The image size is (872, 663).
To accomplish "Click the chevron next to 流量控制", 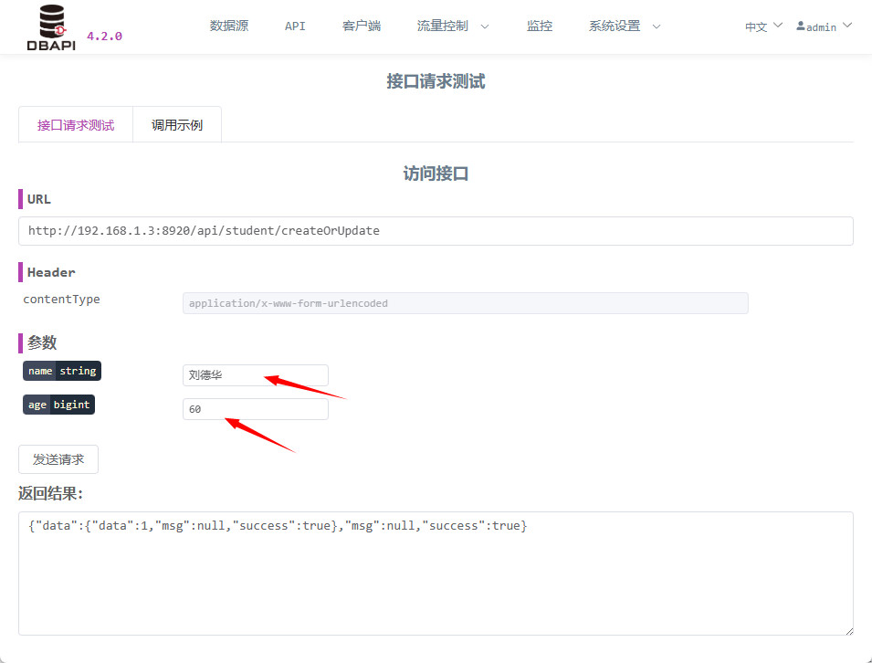I will [x=484, y=26].
